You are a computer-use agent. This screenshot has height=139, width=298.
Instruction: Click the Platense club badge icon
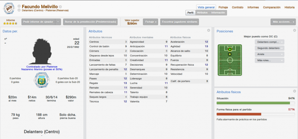9,8
